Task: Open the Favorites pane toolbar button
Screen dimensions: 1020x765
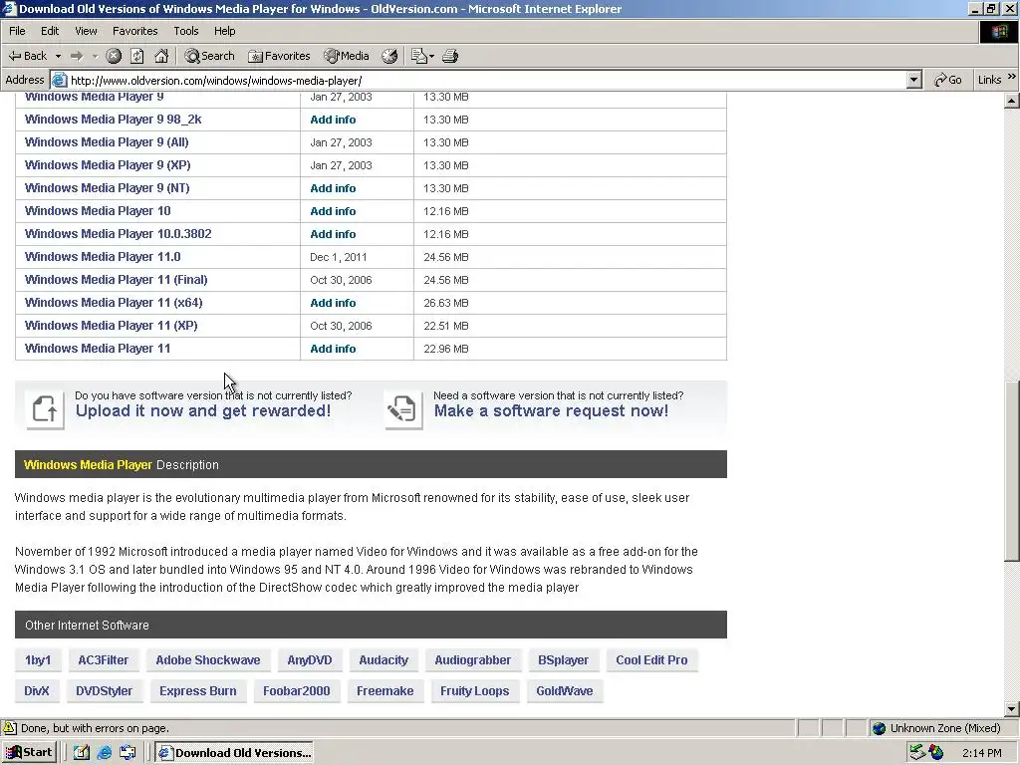Action: click(279, 56)
